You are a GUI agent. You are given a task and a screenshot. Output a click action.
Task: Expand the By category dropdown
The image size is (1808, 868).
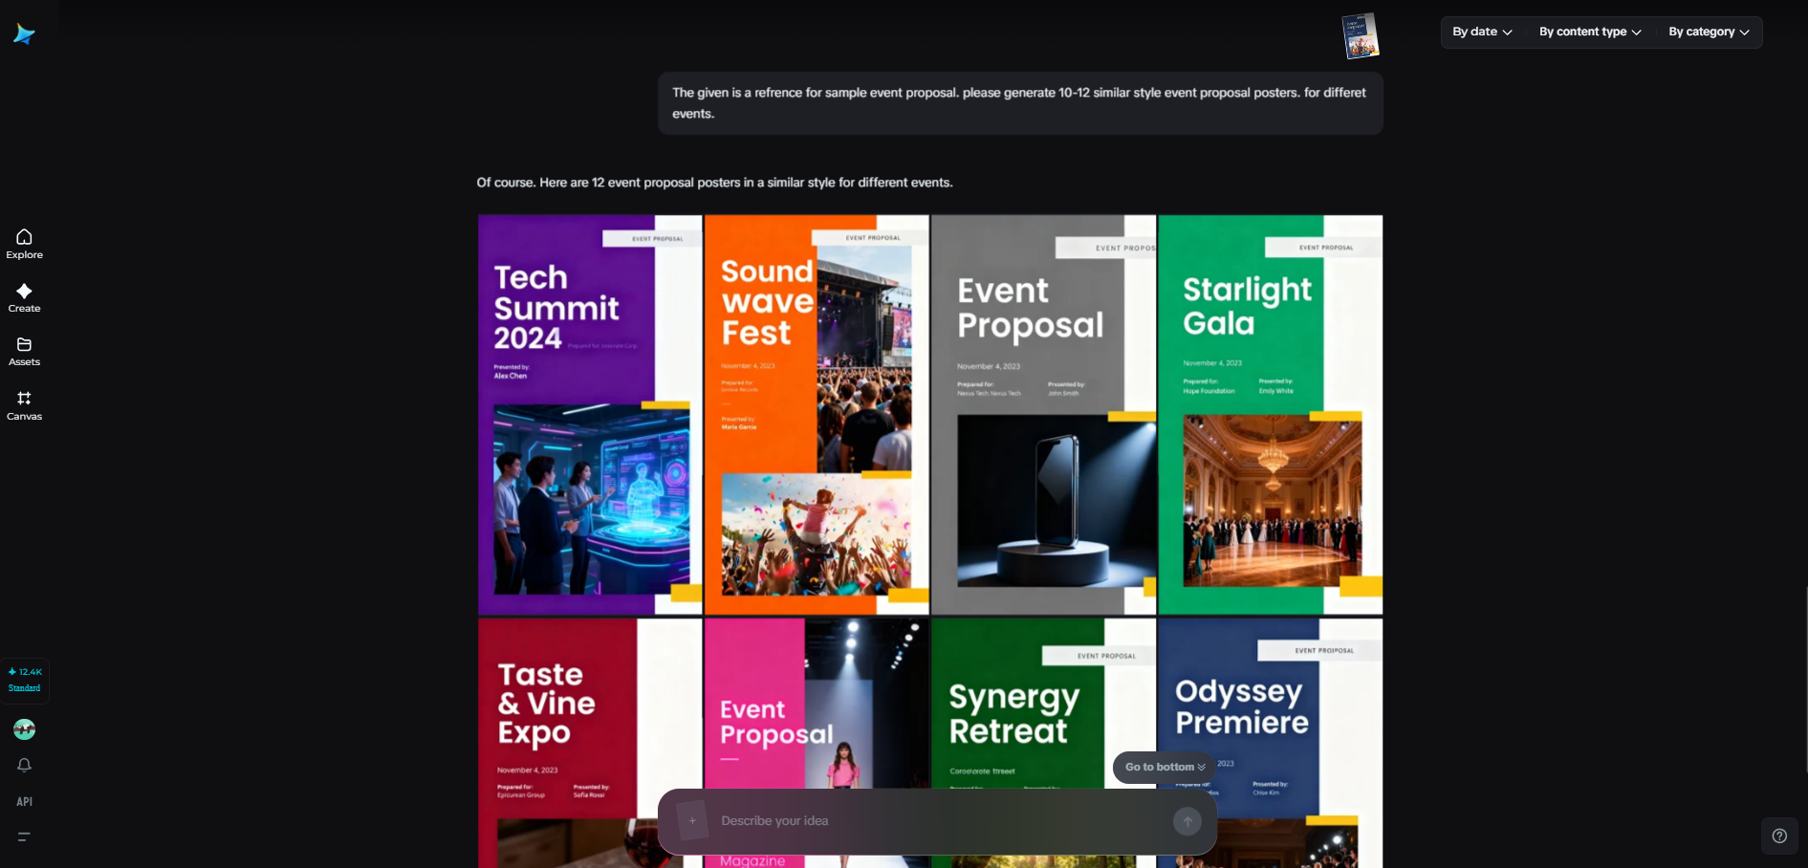(x=1709, y=32)
